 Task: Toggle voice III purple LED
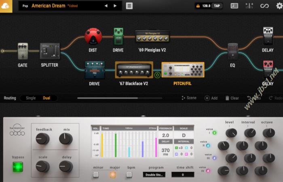pos(214,158)
